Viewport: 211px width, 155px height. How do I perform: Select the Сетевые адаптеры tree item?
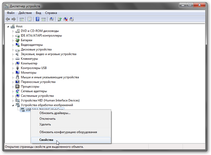click(34, 91)
